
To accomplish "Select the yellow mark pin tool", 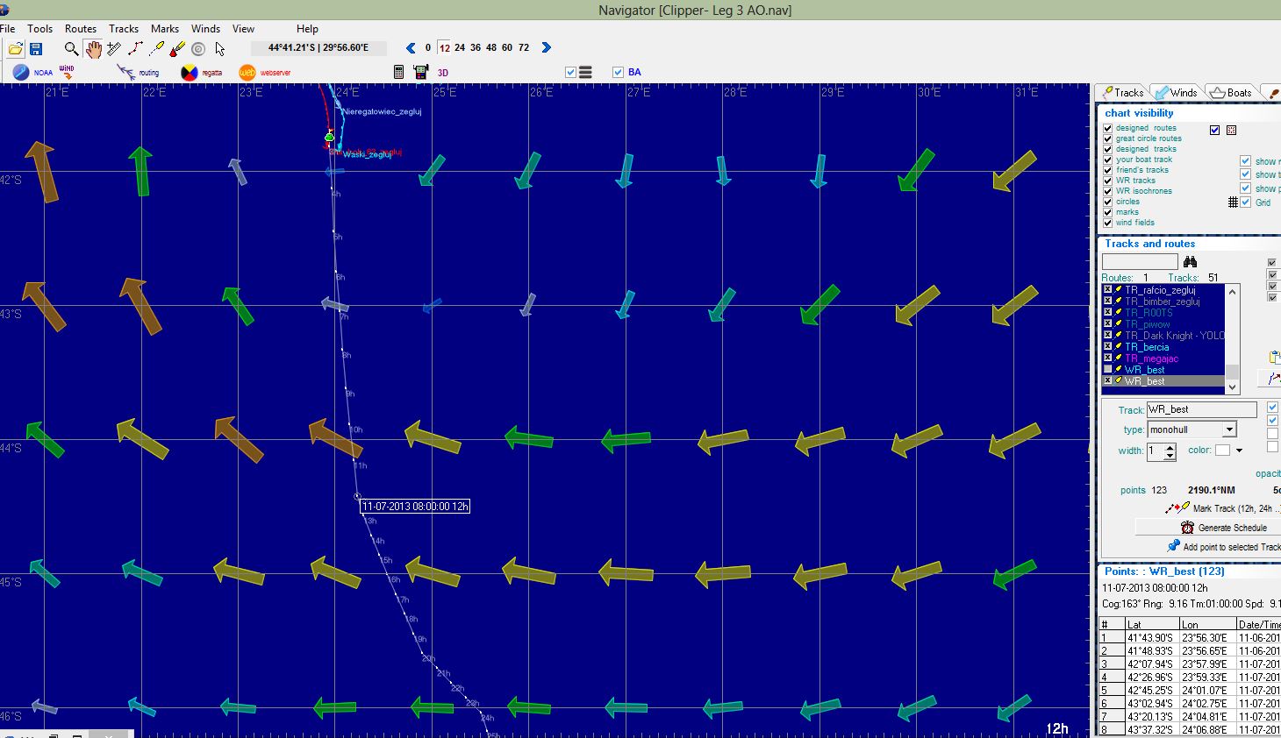I will (x=157, y=49).
